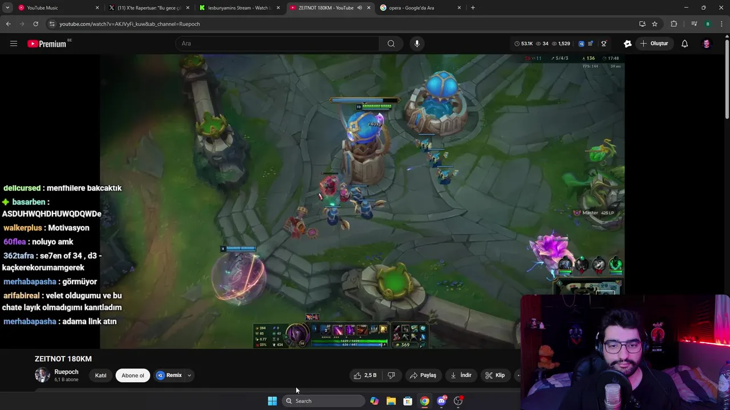This screenshot has width=730, height=410.
Task: Click the ZEITNOT 180KM video title
Action: click(63, 359)
